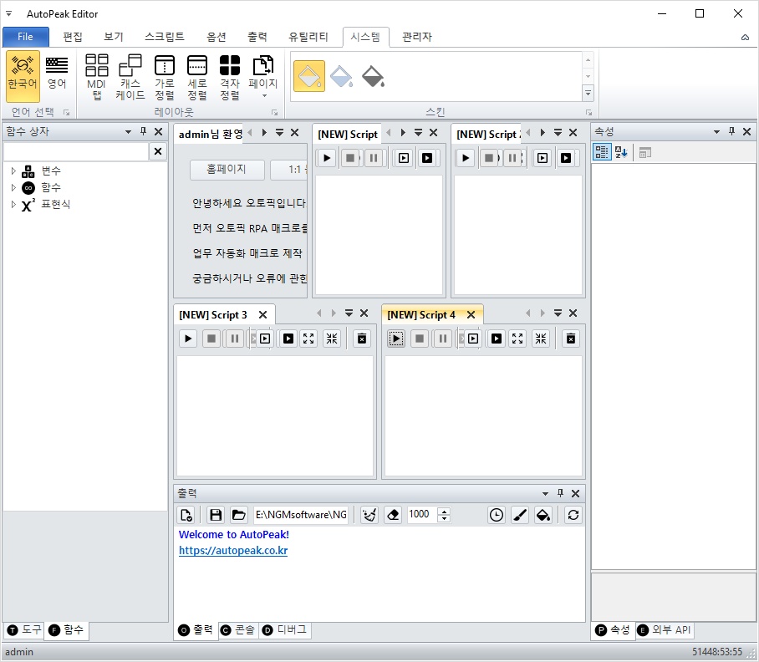The width and height of the screenshot is (759, 662).
Task: Arrange windows with 가로 정렬
Action: click(165, 76)
